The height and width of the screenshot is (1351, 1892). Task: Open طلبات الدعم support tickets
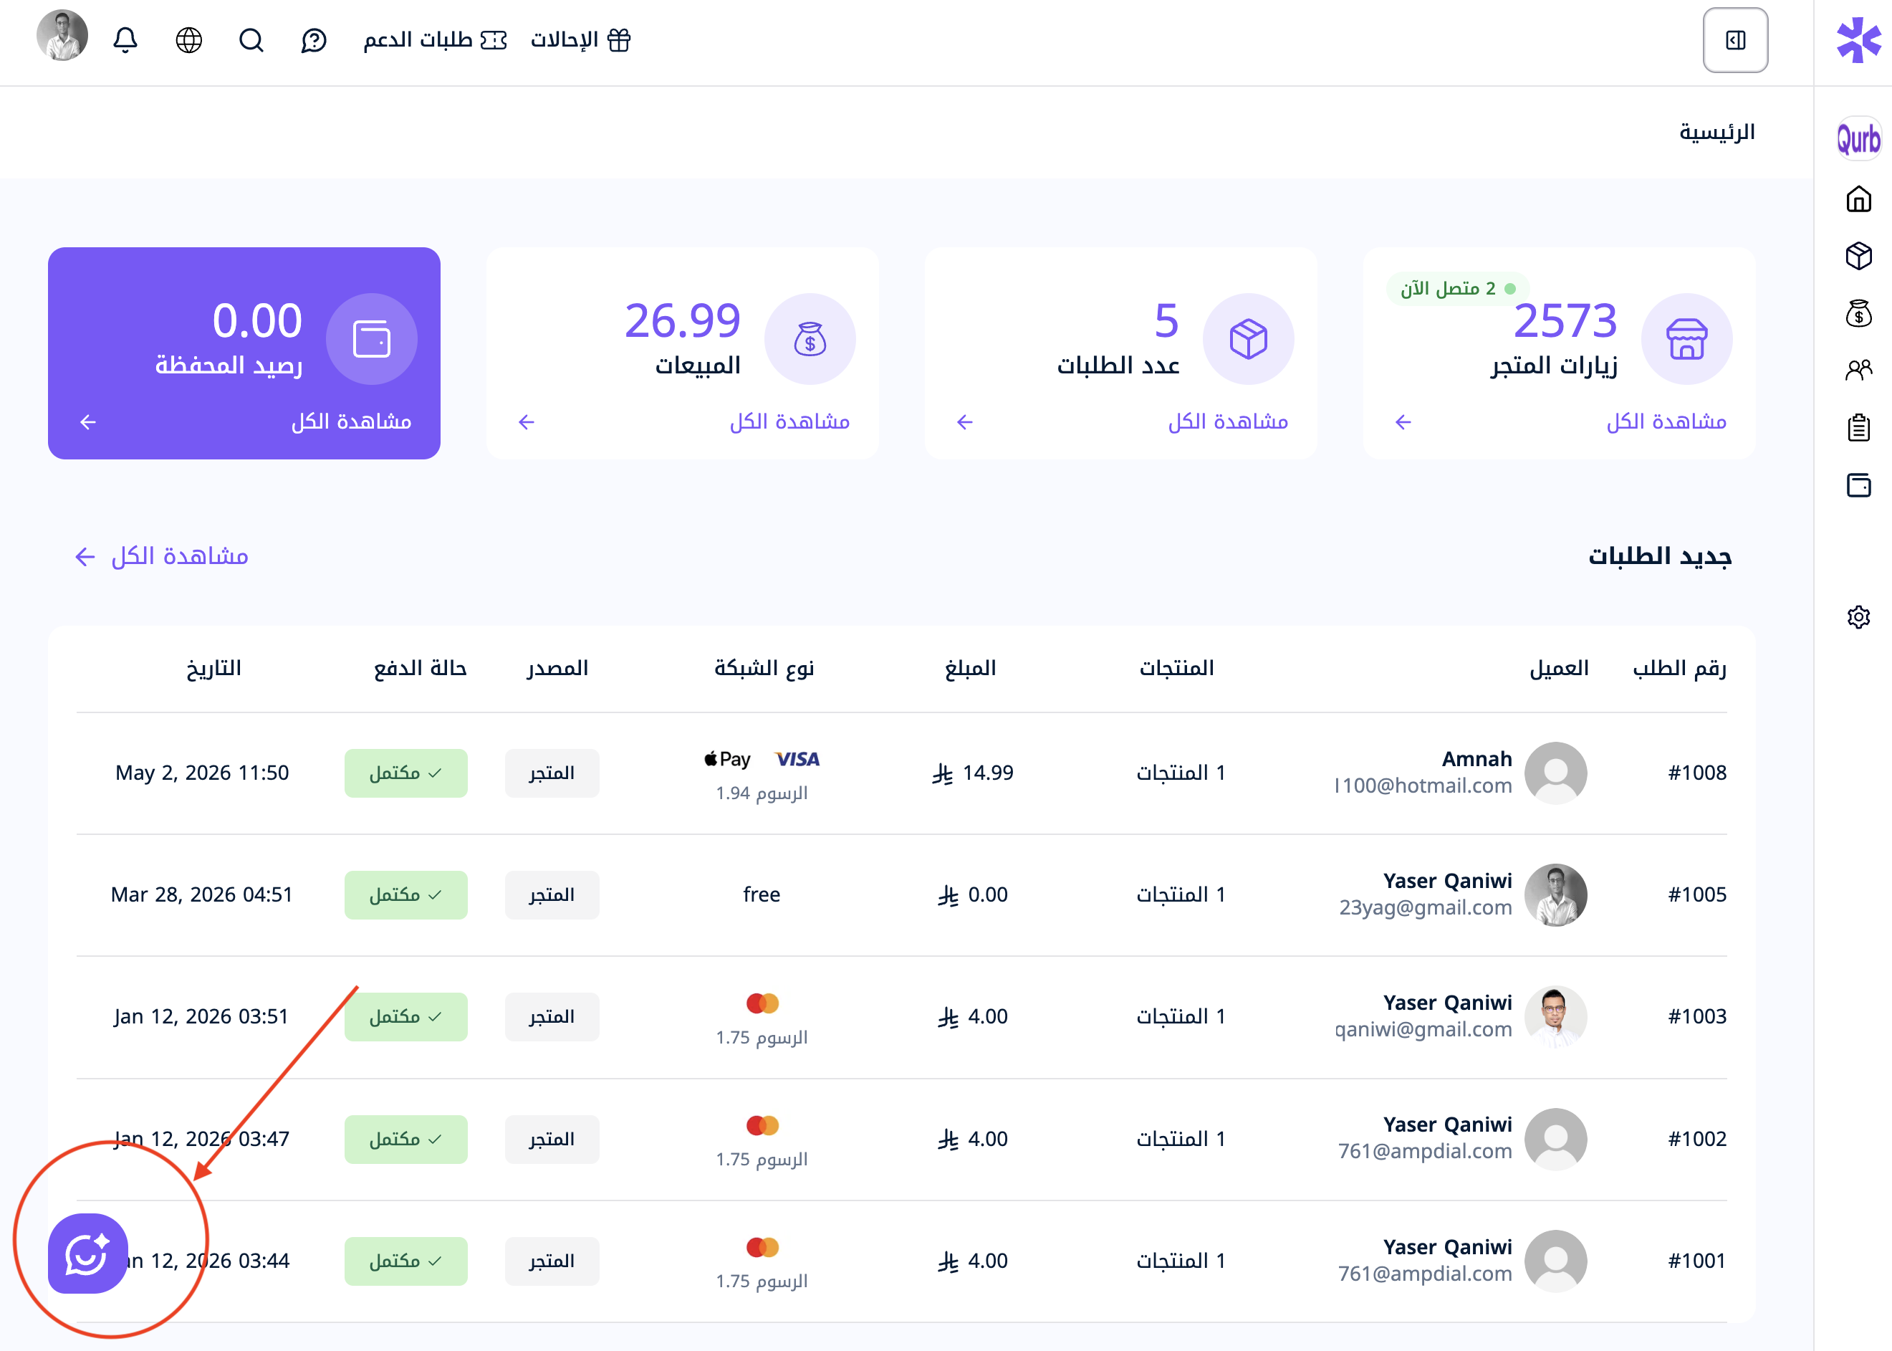click(435, 40)
